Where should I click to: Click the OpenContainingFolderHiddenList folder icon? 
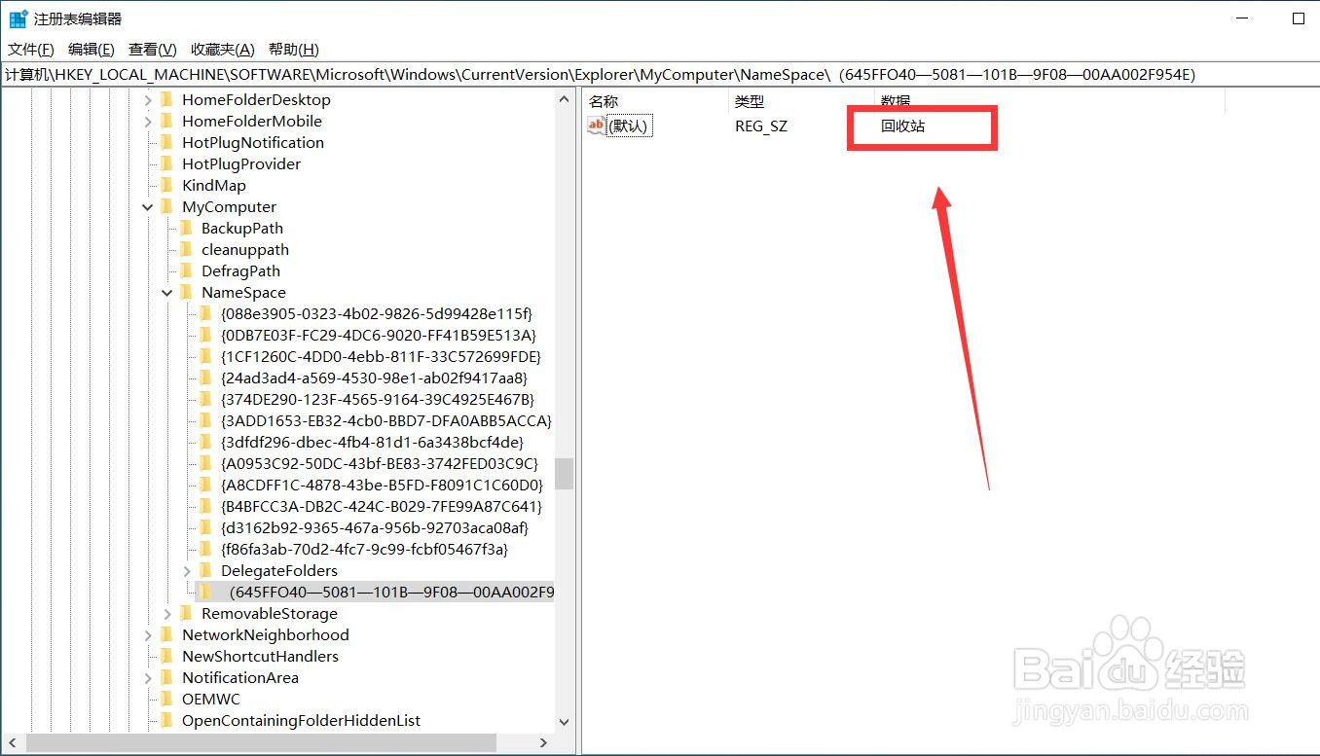[x=166, y=720]
